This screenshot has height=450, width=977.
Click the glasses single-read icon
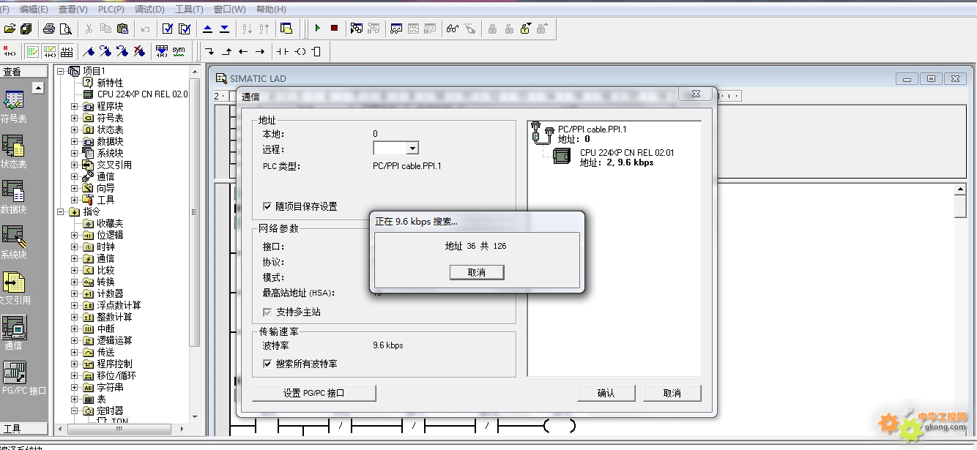click(453, 29)
